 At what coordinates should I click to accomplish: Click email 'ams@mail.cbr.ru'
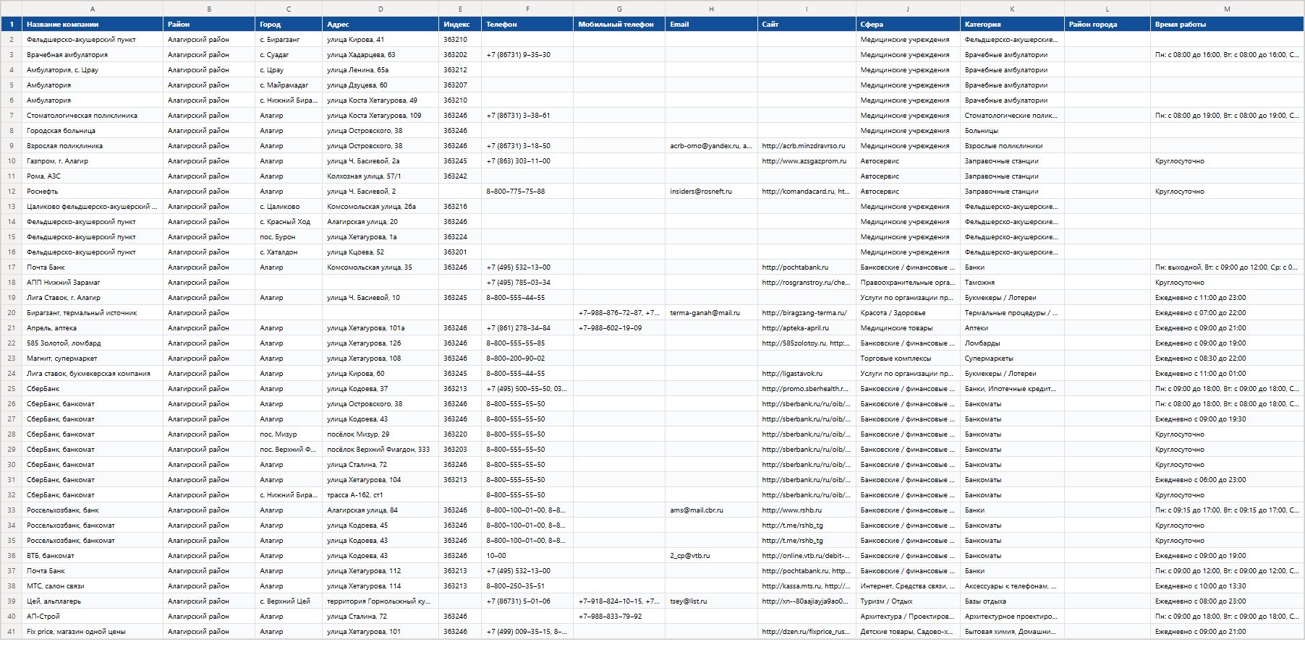pyautogui.click(x=711, y=510)
